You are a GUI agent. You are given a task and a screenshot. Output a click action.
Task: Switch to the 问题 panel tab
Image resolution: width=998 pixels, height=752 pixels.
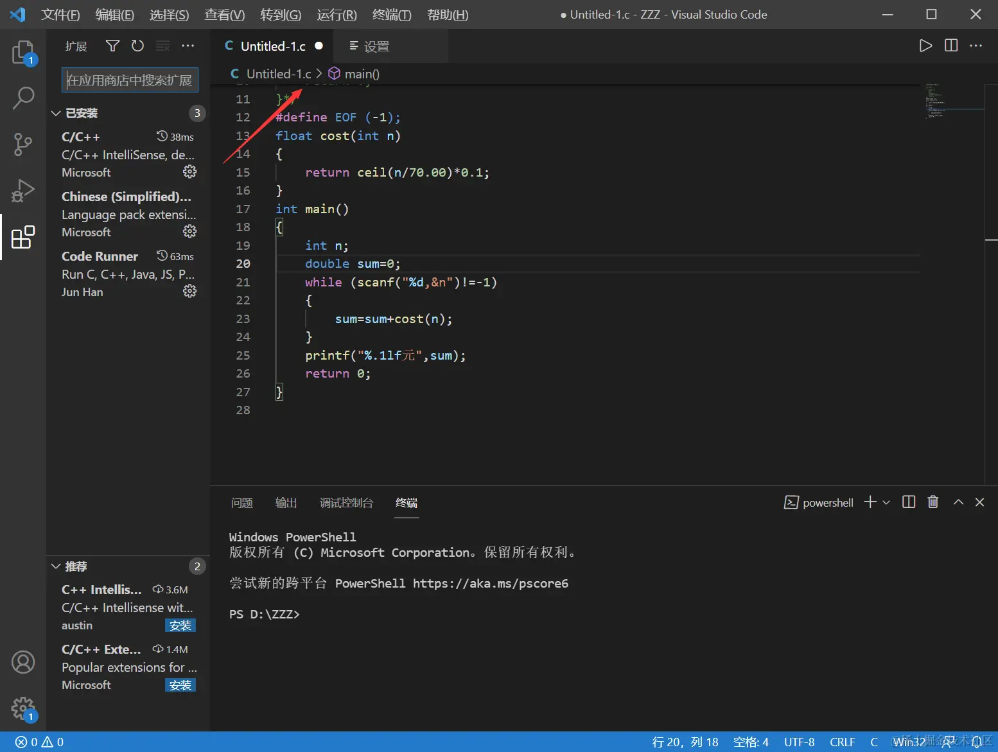click(242, 503)
